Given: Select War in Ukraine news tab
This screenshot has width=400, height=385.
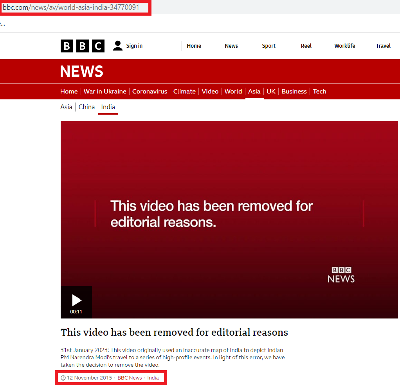Looking at the screenshot, I should pos(105,91).
